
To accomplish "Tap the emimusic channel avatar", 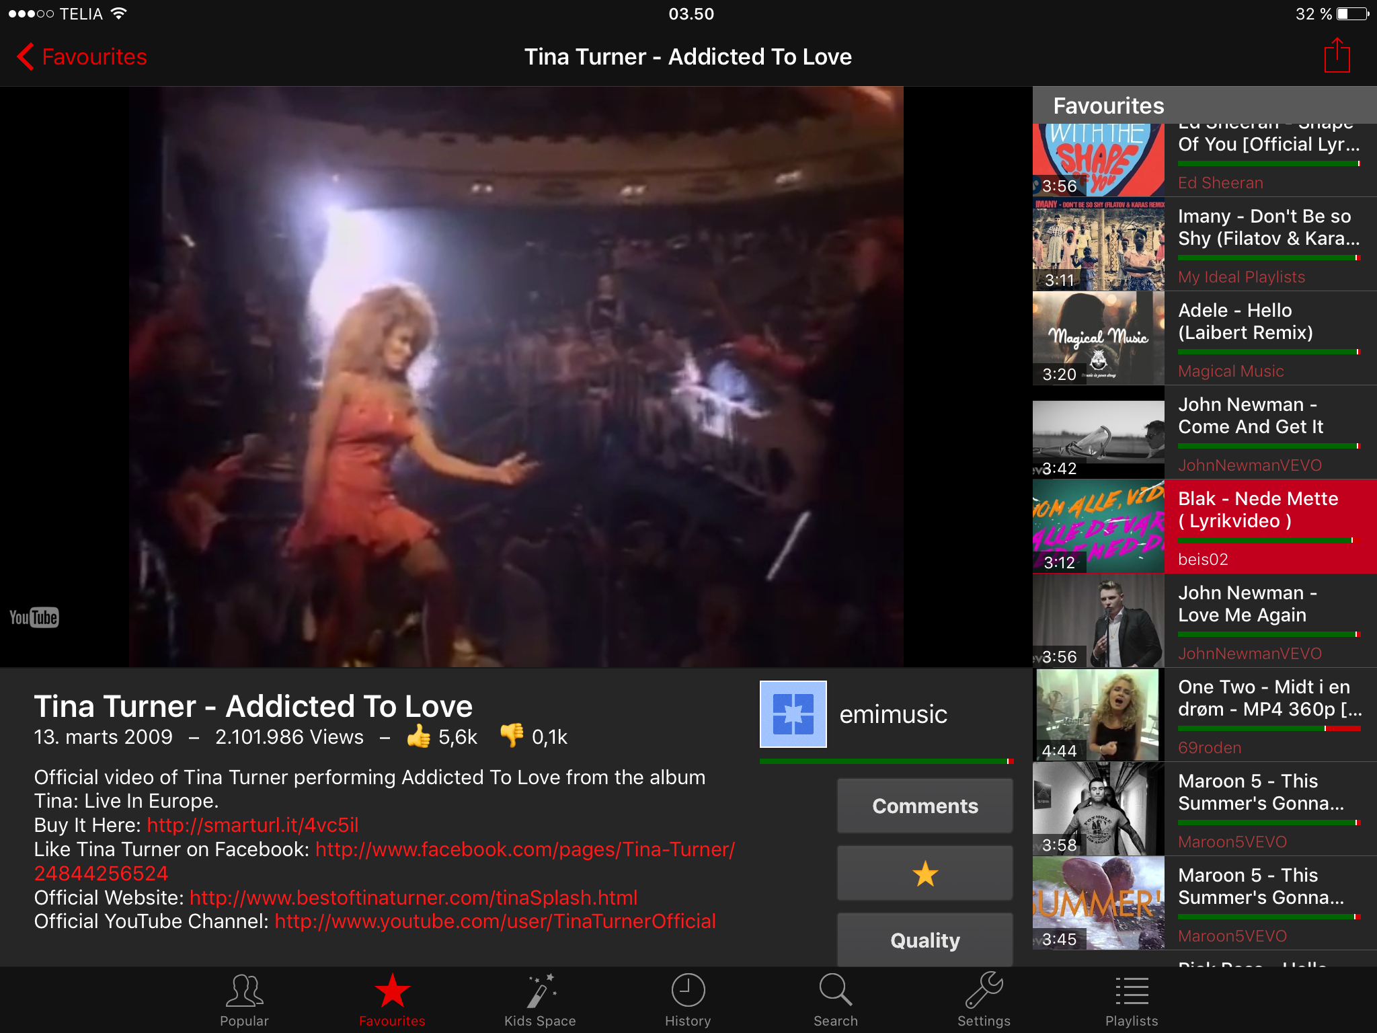I will coord(793,714).
